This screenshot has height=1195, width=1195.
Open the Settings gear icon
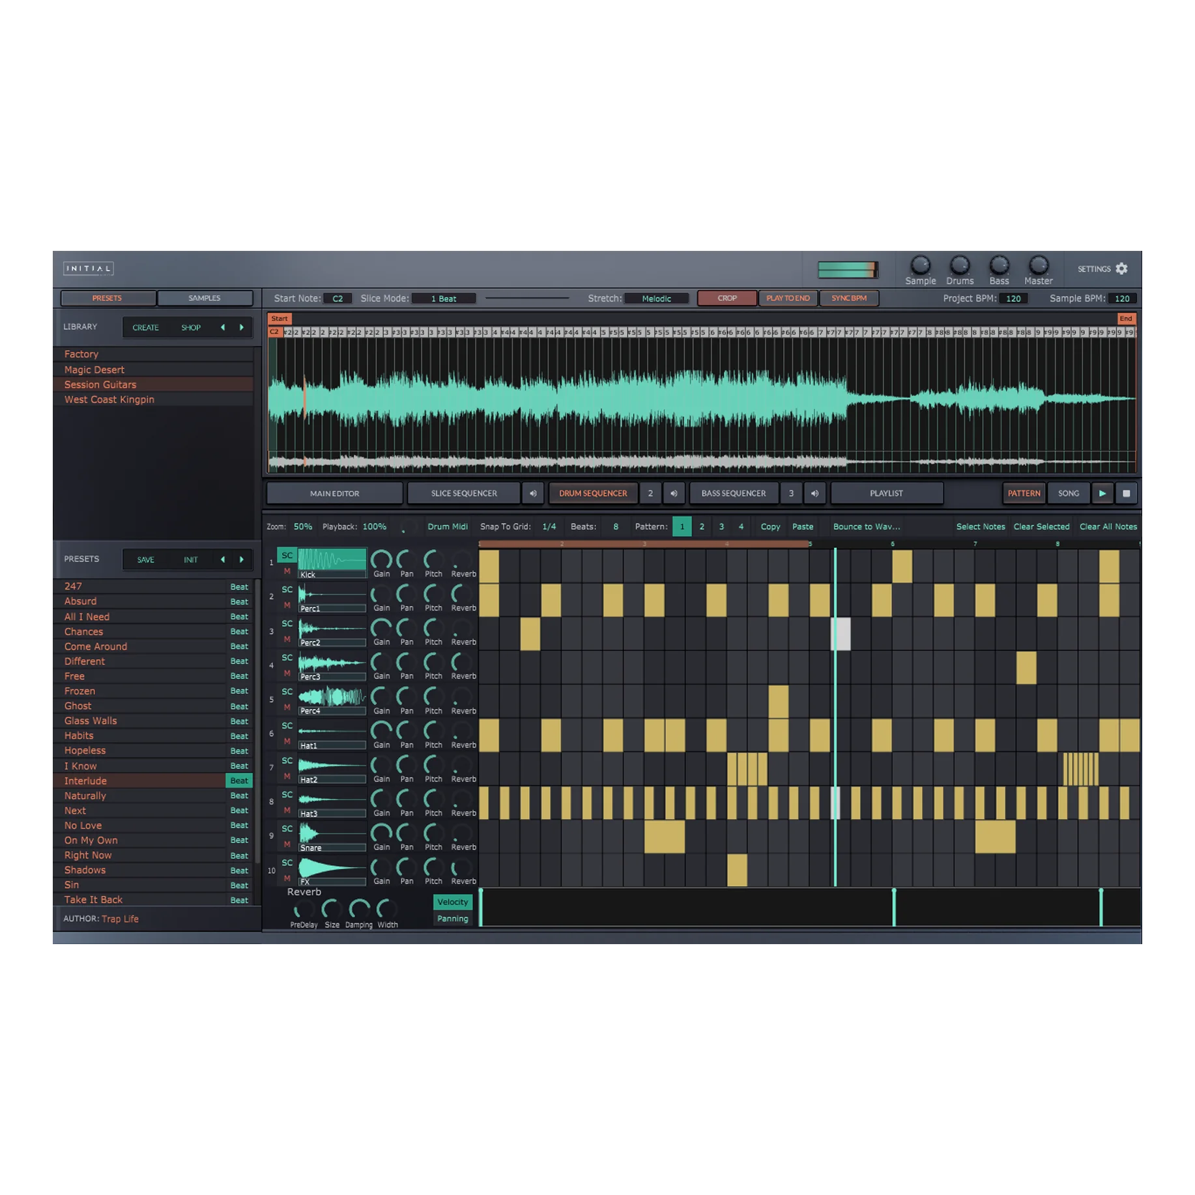click(1121, 268)
